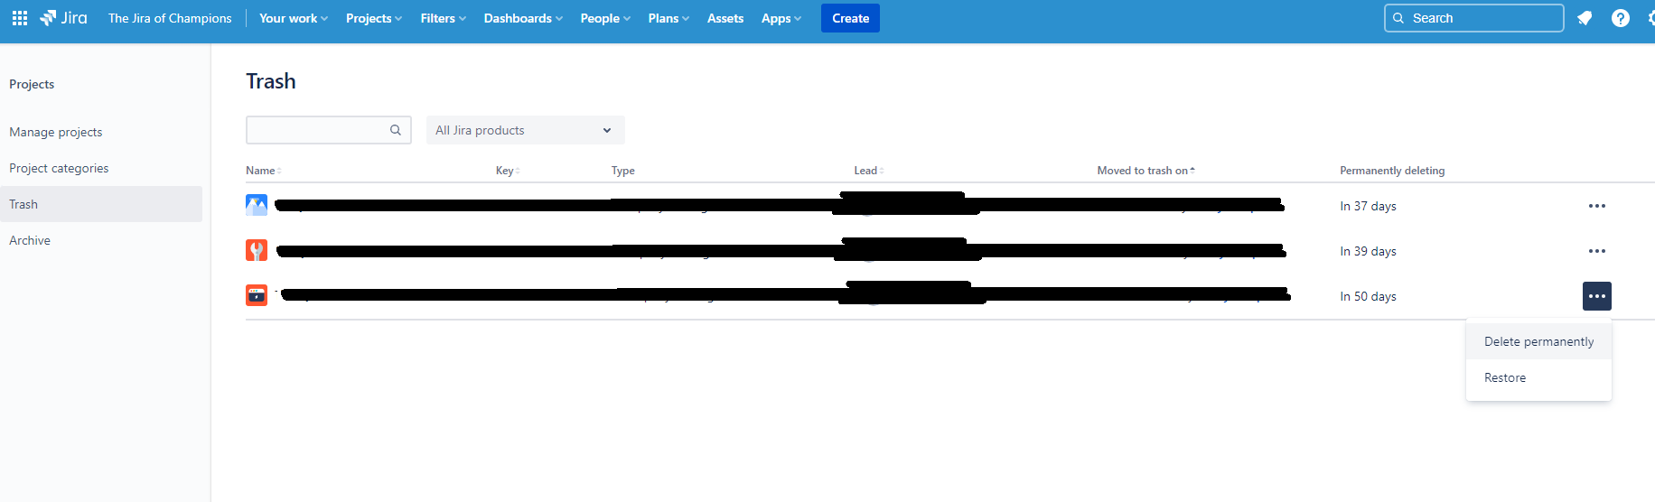Viewport: 1655px width, 502px height.
Task: Open Assets in the top navigation
Action: (x=725, y=18)
